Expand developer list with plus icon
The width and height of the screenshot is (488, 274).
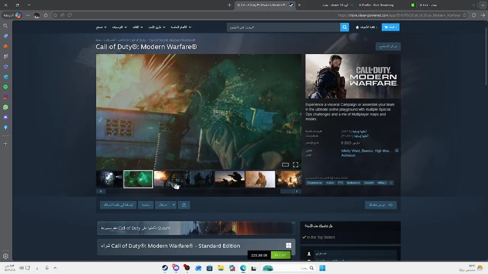tap(396, 151)
